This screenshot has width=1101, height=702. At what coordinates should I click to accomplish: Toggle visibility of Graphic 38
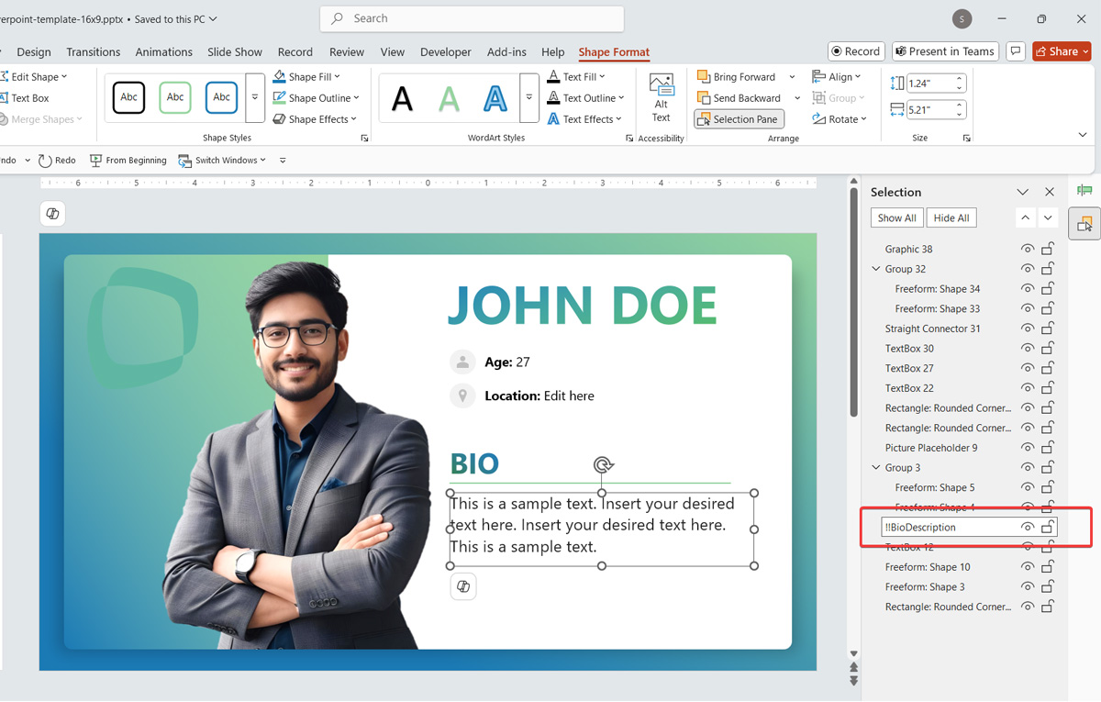pyautogui.click(x=1028, y=249)
